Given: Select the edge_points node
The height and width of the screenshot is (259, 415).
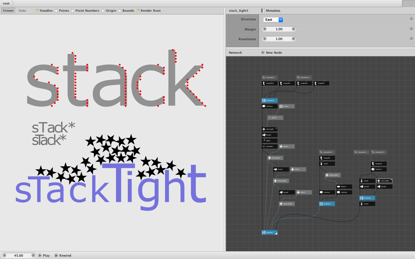Looking at the screenshot, I should pos(333,175).
